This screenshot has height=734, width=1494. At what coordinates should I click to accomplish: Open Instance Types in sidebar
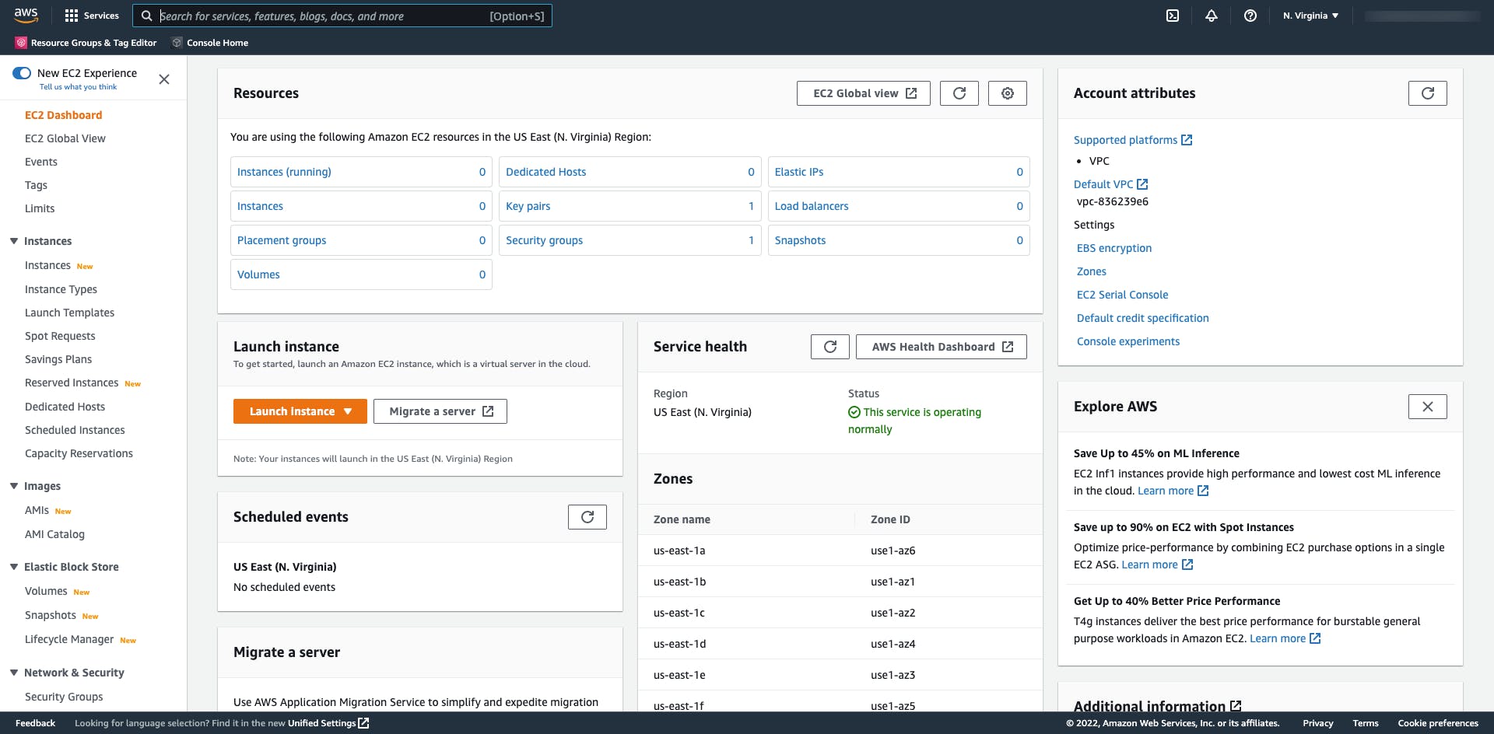tap(61, 289)
